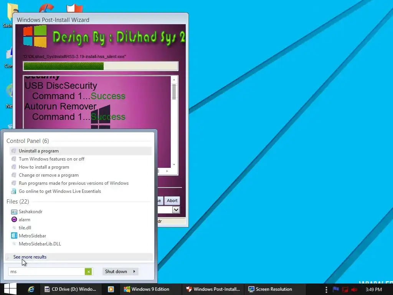Open the taskbar clock showing 3:49 PM

point(374,290)
